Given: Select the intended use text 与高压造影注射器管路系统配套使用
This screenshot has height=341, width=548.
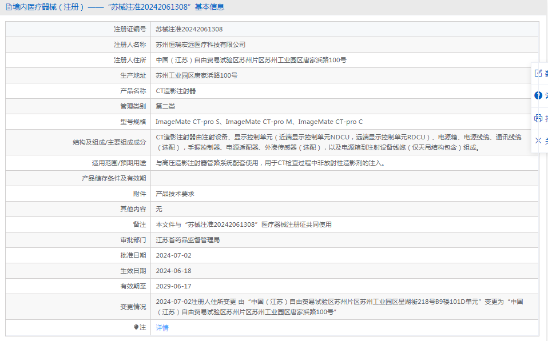Looking at the screenshot, I should pyautogui.click(x=272, y=163).
